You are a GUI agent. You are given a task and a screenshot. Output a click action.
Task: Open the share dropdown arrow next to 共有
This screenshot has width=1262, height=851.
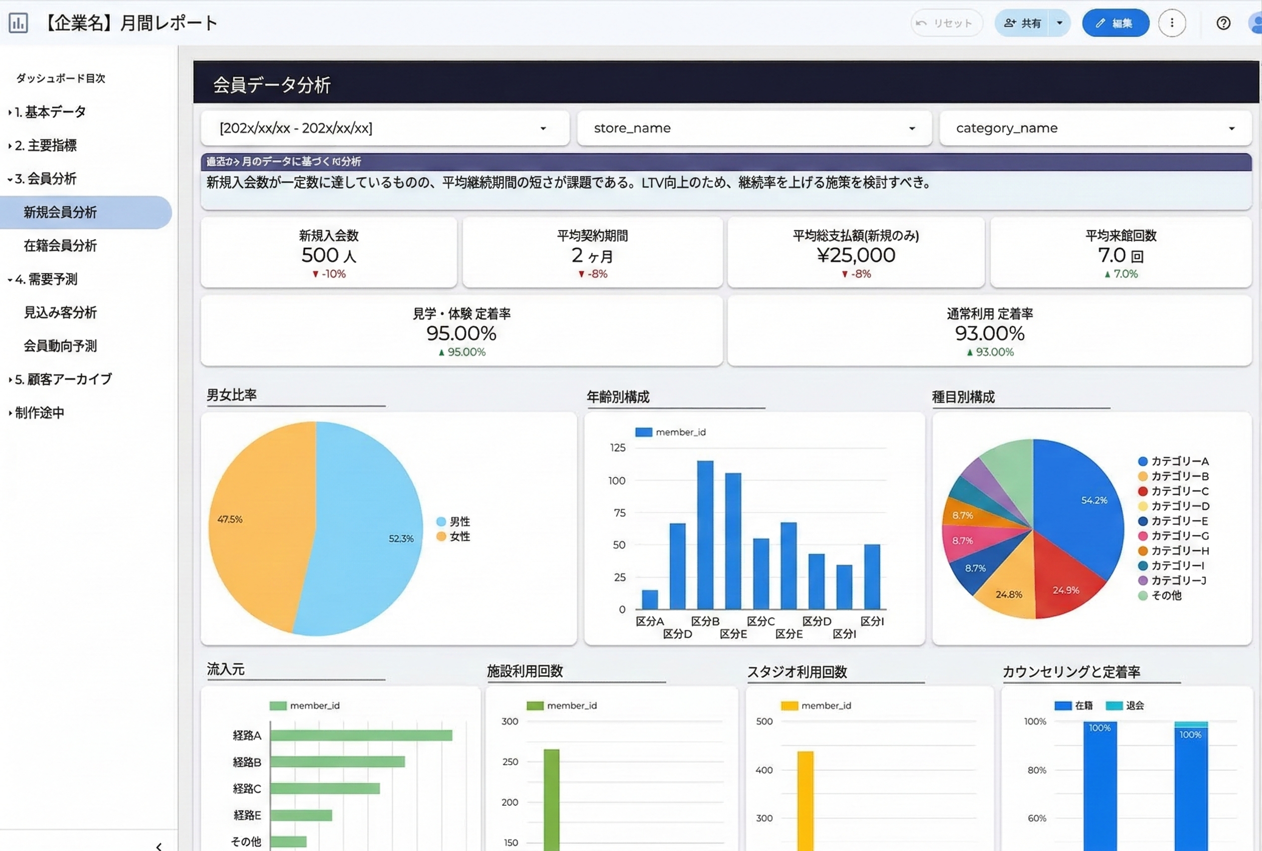click(1059, 23)
